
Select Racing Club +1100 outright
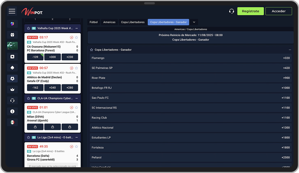(191, 118)
